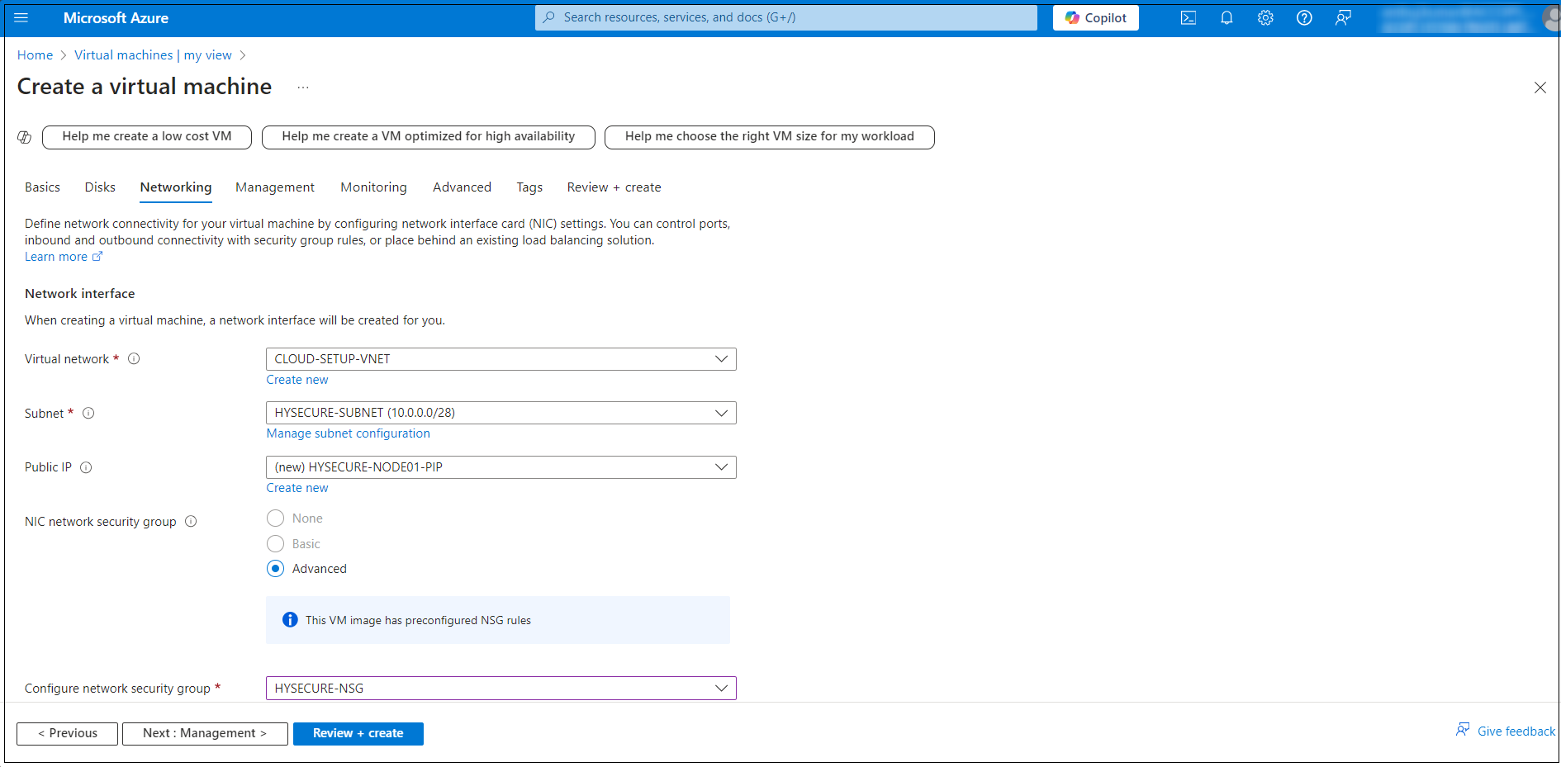
Task: Click info icon beside NIC network security group
Action: (x=191, y=522)
